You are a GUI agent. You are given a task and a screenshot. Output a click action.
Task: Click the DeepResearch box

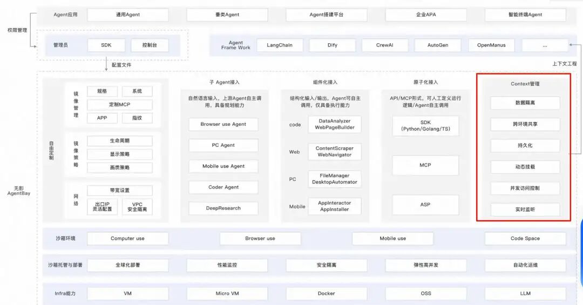223,208
